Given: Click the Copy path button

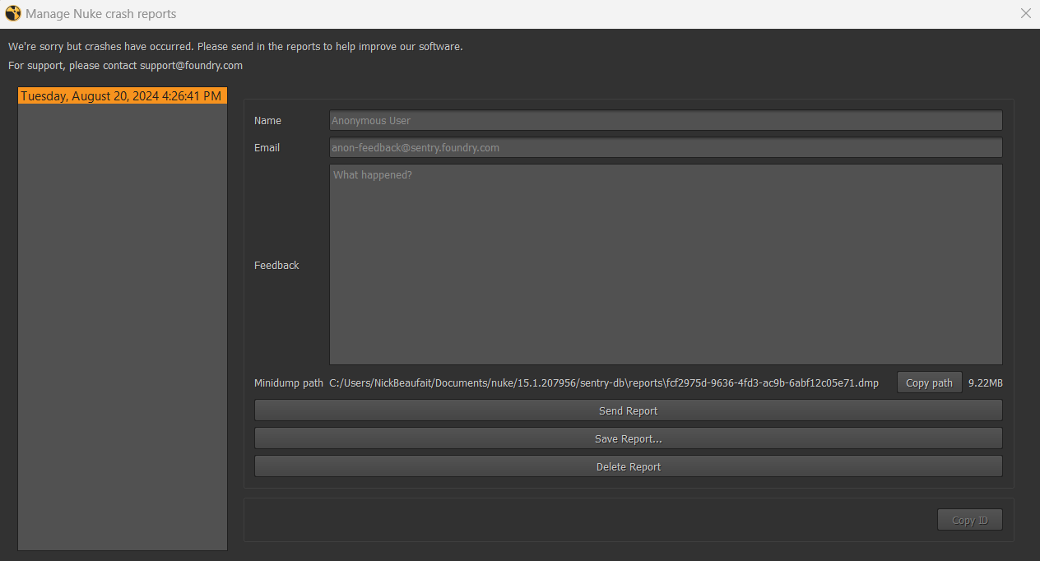Looking at the screenshot, I should click(x=929, y=382).
